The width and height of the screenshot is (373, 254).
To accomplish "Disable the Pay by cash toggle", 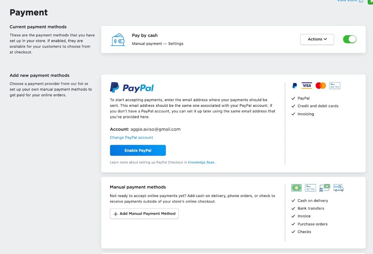I will point(350,39).
